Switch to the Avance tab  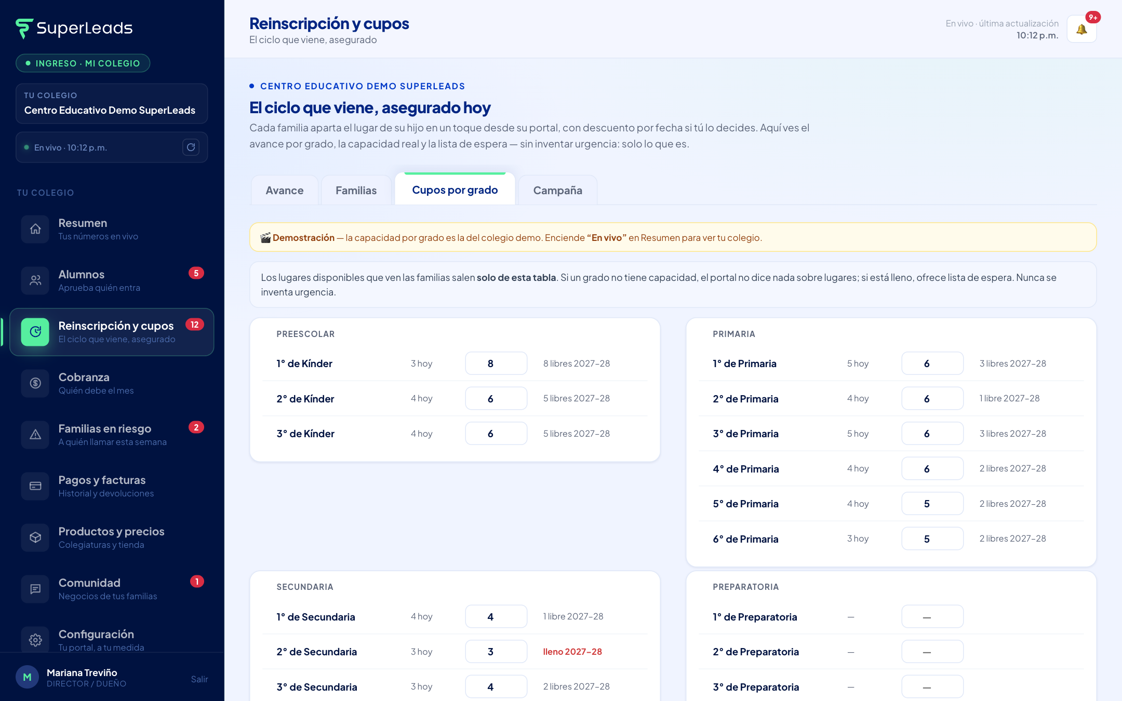tap(285, 190)
